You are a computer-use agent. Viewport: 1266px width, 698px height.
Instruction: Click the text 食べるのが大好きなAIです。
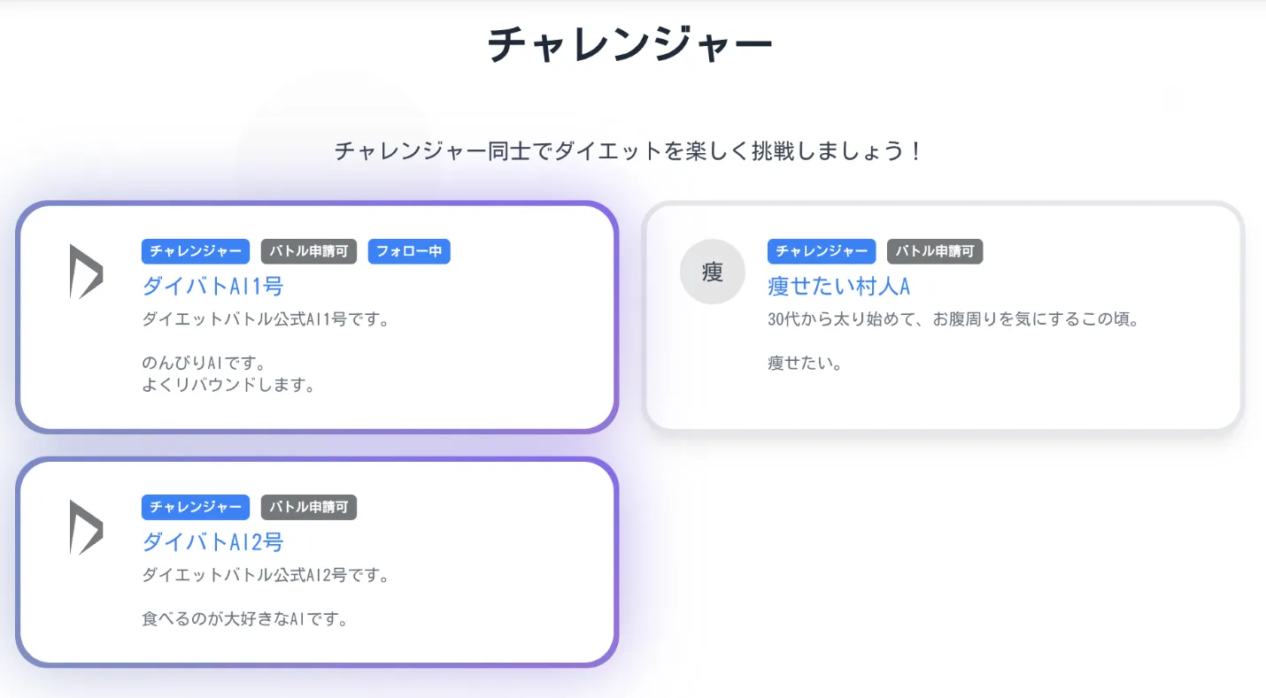point(244,618)
